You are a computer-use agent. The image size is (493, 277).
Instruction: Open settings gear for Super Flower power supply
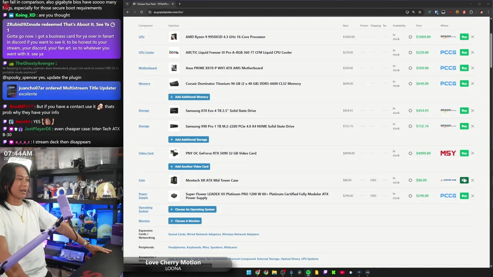[410, 196]
